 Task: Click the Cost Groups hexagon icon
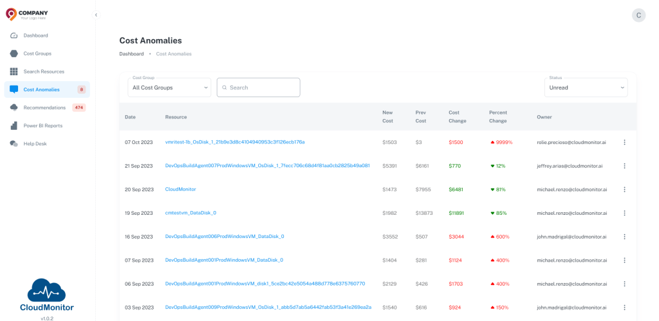tap(14, 54)
